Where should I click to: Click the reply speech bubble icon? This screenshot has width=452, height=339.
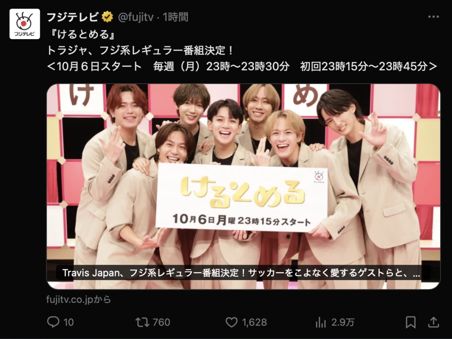point(53,322)
